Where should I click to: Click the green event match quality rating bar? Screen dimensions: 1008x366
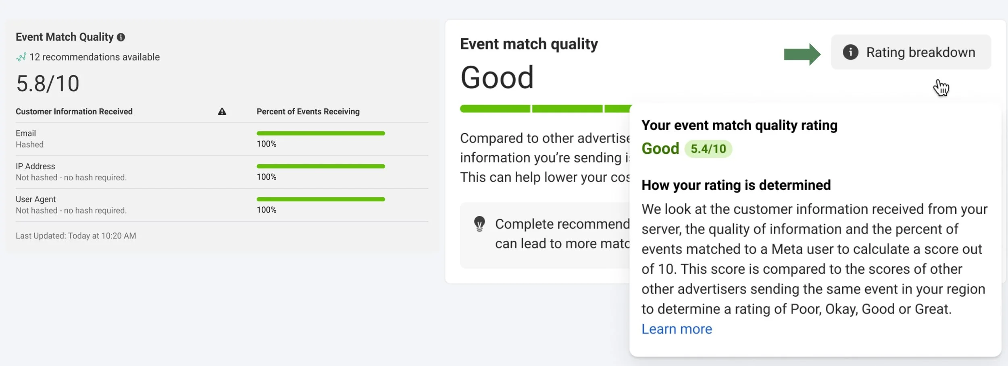click(x=544, y=109)
